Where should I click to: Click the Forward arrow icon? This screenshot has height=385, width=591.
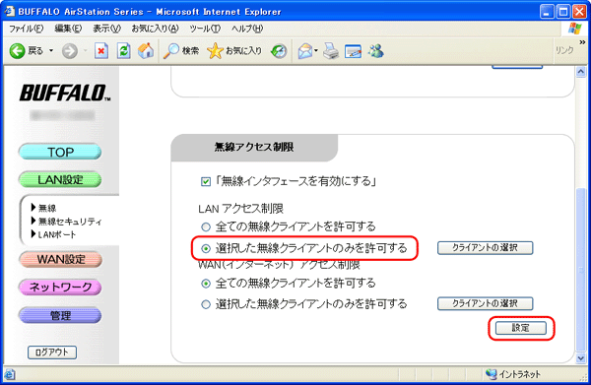pos(70,51)
